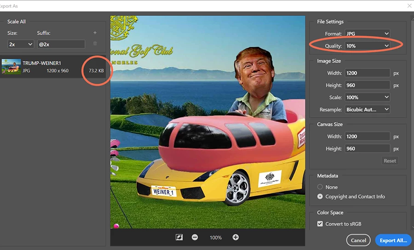Open the Format JPG dropdown
Viewport: 414px width, 250px height.
[367, 34]
